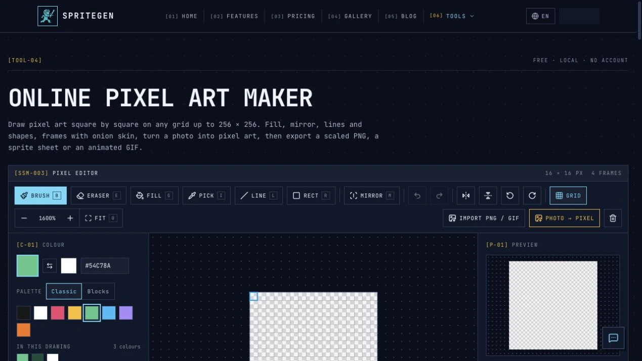Screen dimensions: 642x361
Task: Click the "4 FRAMES" text
Action: 607,173
